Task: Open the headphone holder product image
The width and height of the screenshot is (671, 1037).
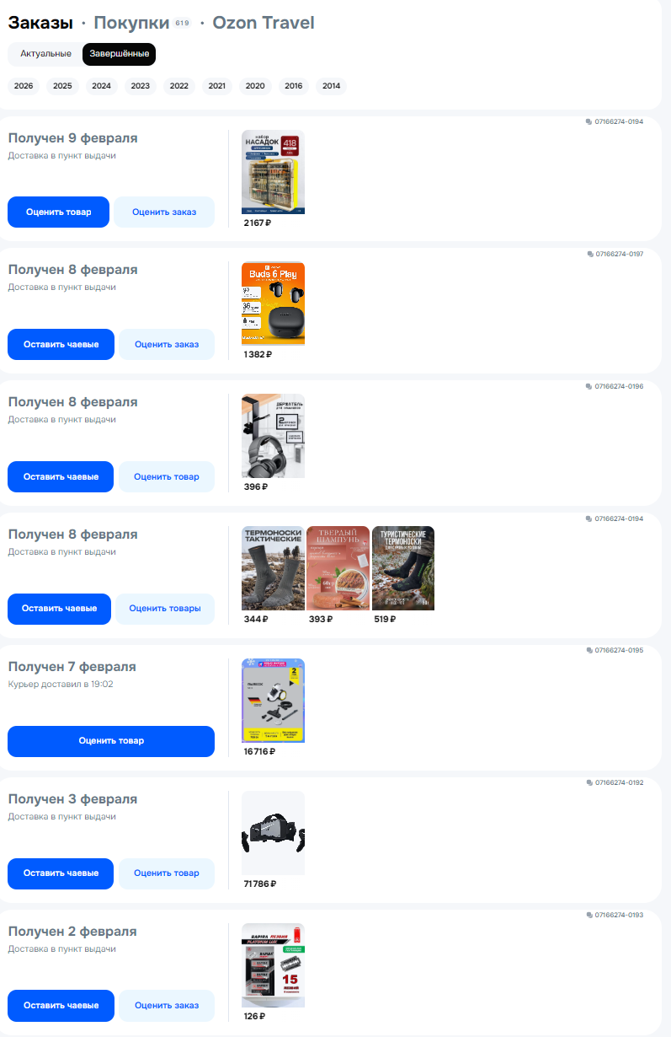Action: [x=273, y=436]
